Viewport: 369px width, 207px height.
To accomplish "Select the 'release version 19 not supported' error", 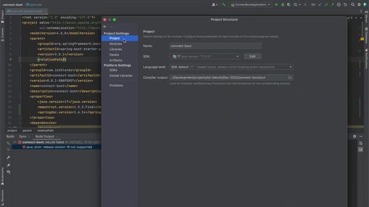I will [59, 147].
